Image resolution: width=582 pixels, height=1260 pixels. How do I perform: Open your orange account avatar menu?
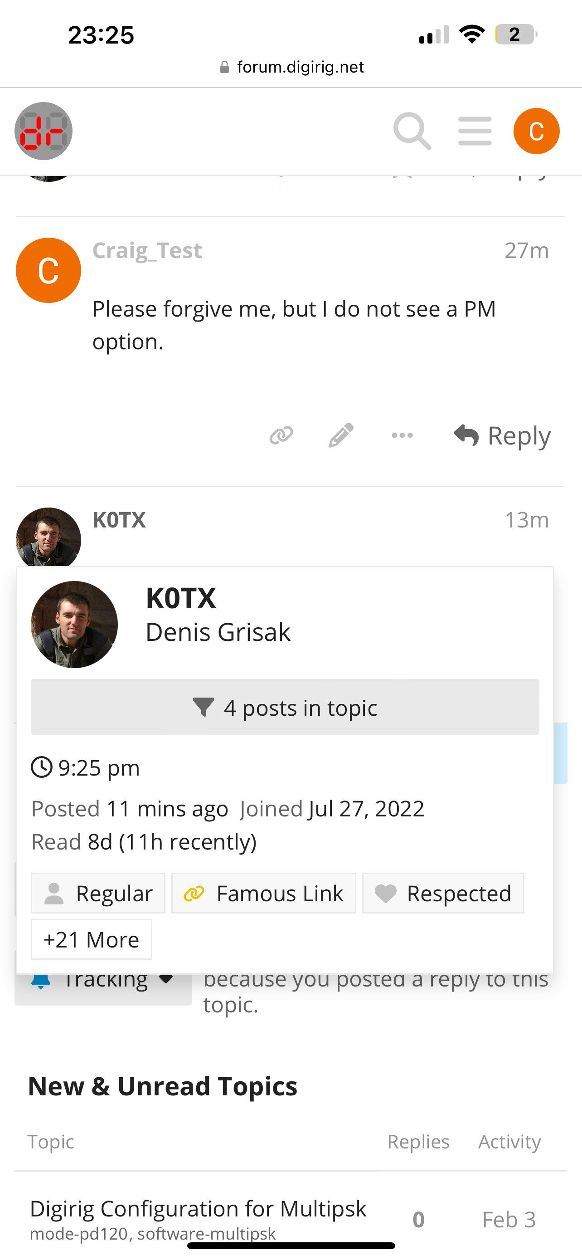click(x=536, y=131)
